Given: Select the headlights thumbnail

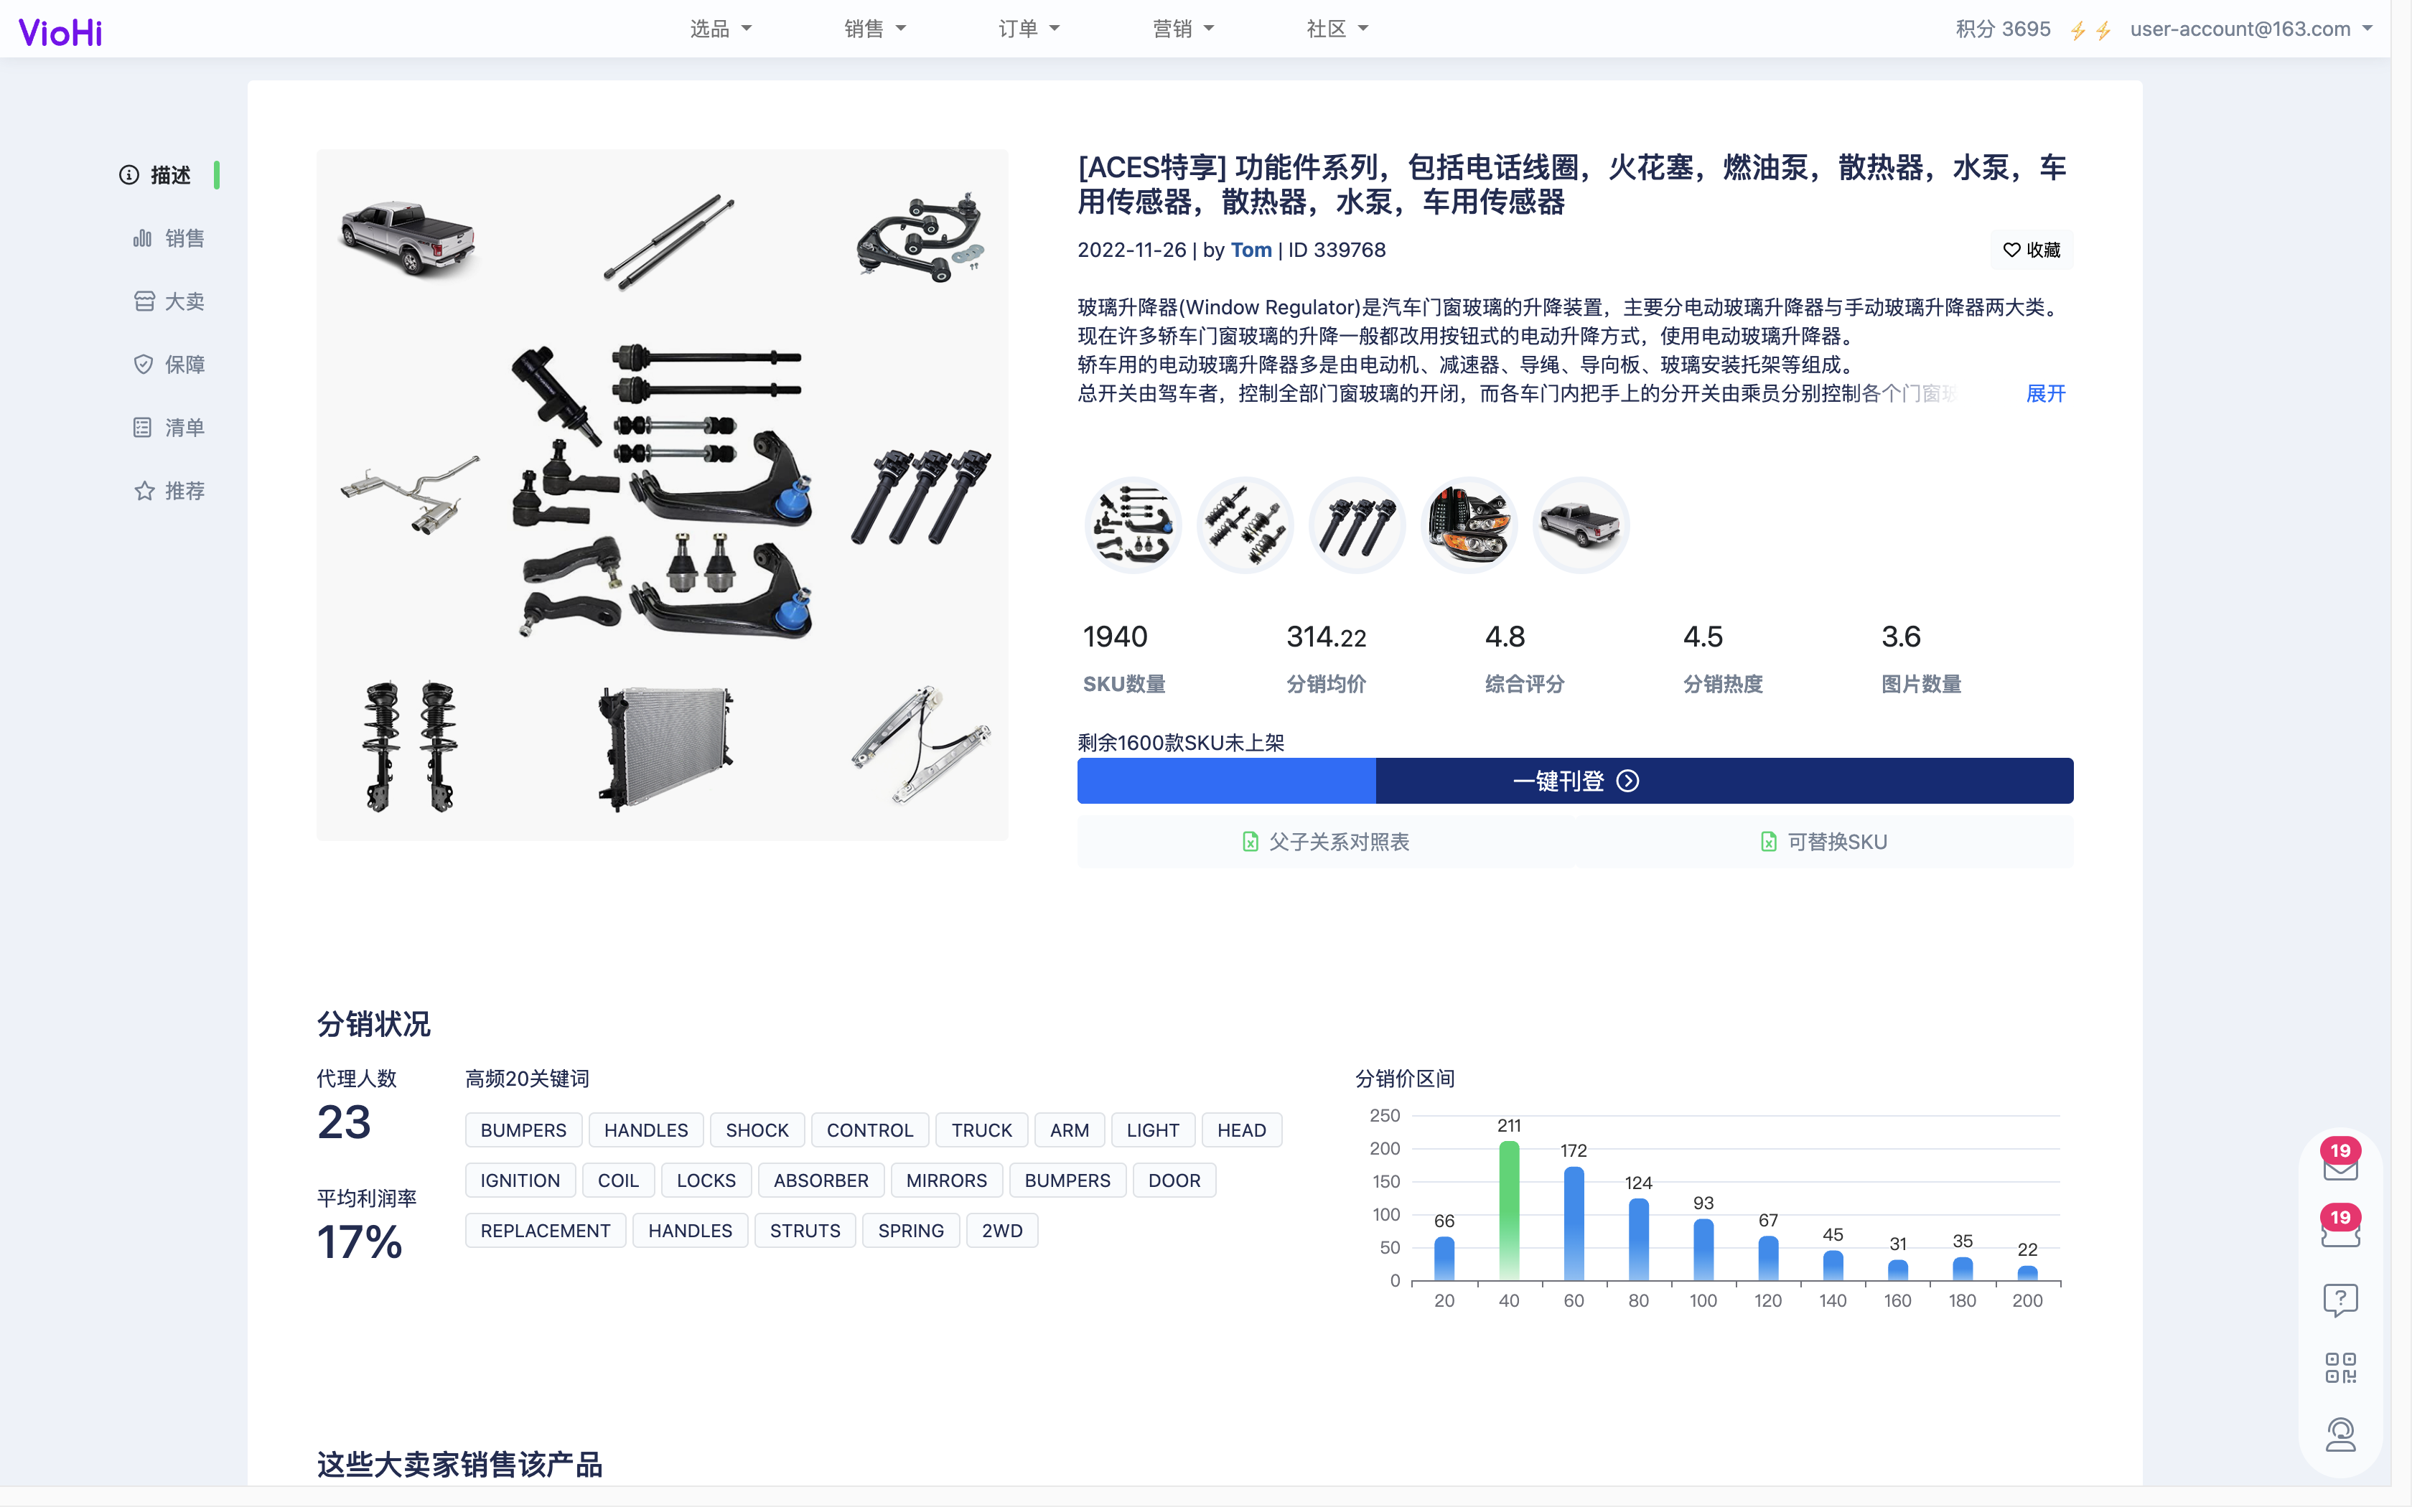Looking at the screenshot, I should 1468,525.
